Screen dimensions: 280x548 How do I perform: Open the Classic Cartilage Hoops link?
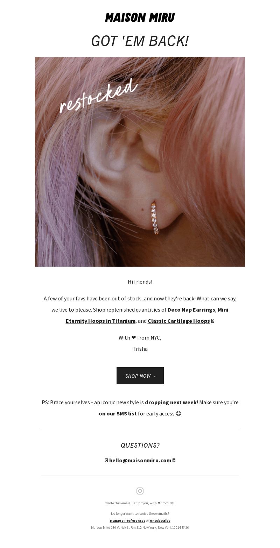click(x=179, y=321)
